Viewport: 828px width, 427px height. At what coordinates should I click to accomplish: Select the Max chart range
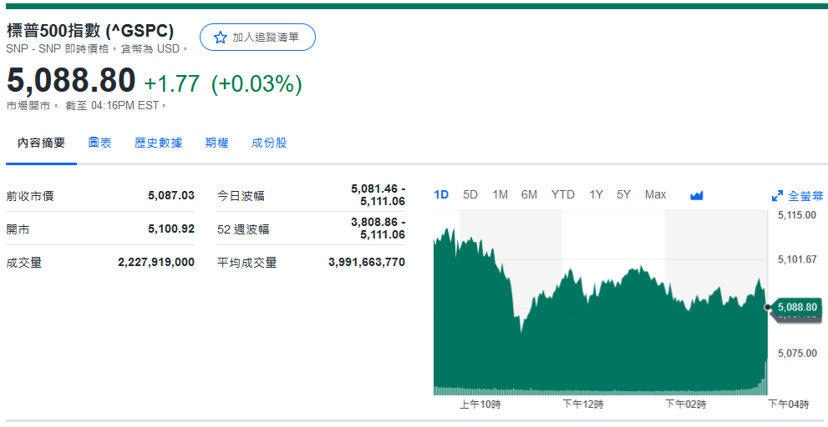click(x=655, y=194)
